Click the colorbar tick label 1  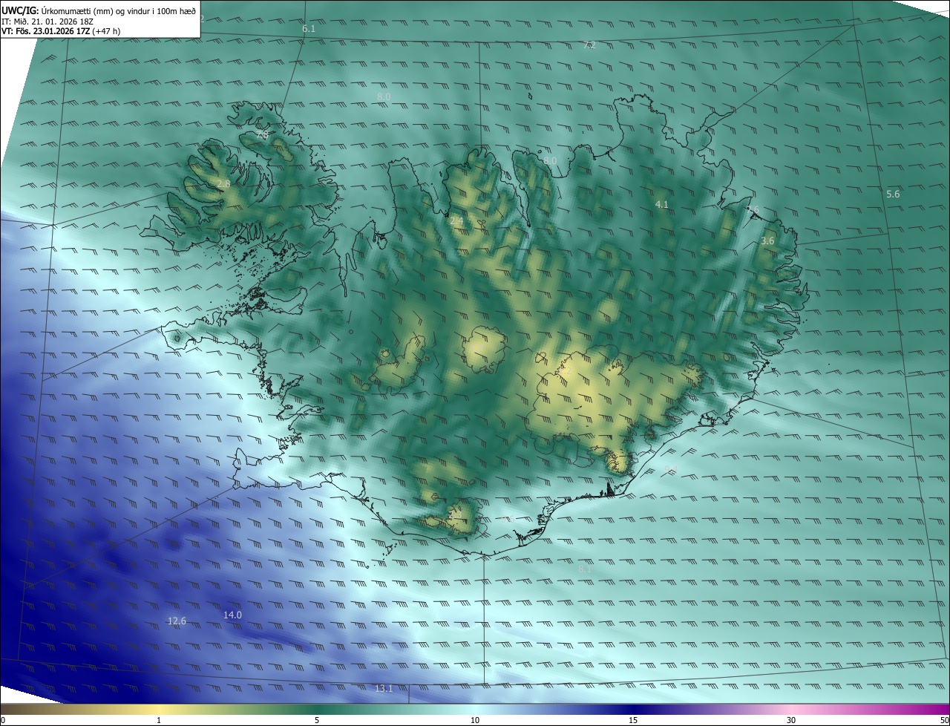coord(160,720)
